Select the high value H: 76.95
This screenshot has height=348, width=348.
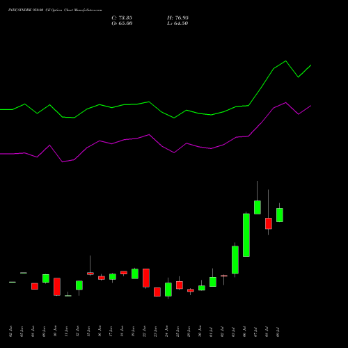tap(177, 18)
